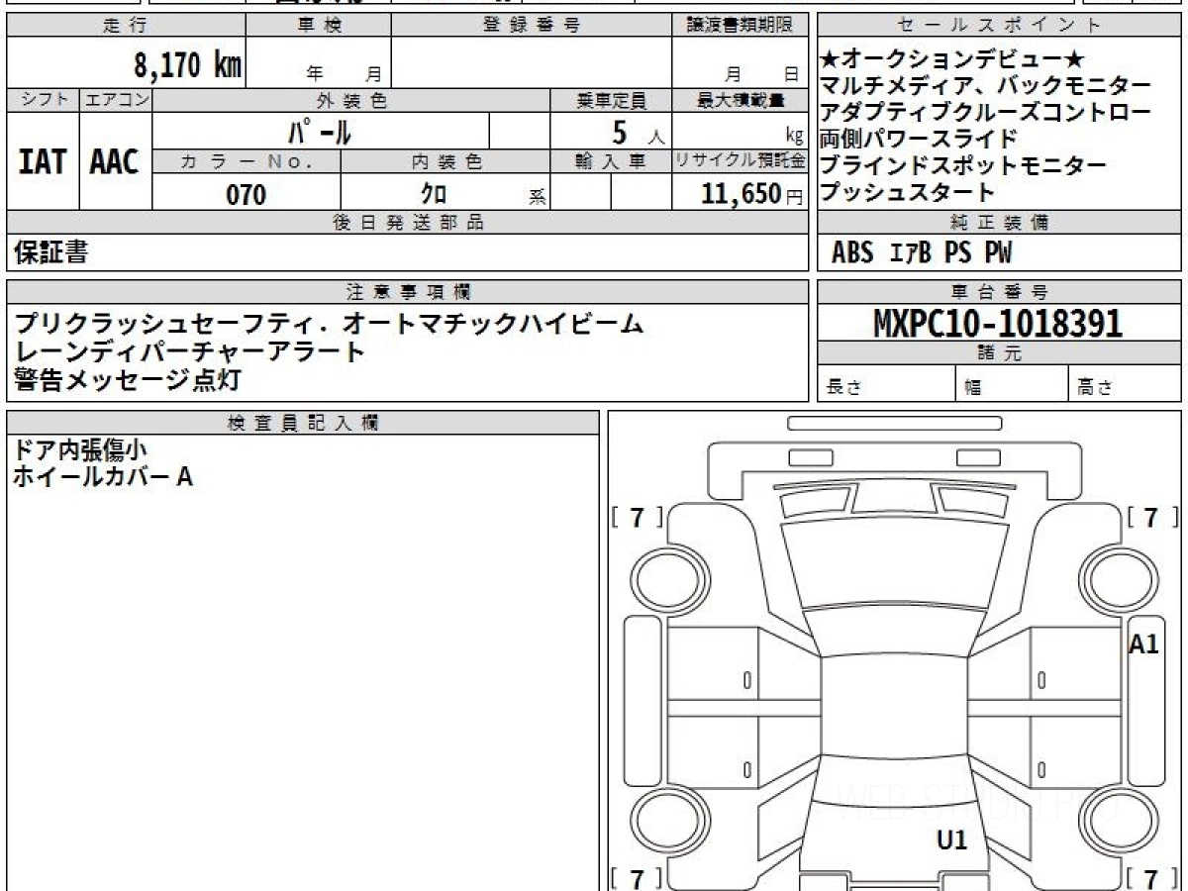Viewport: 1188px width, 891px height.
Task: Click the 注意事項欄 header
Action: pos(407,292)
